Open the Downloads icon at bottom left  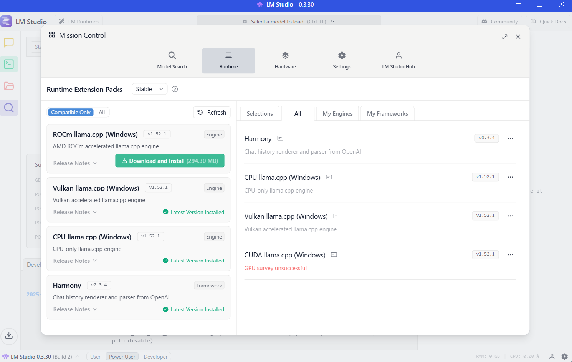(9, 335)
